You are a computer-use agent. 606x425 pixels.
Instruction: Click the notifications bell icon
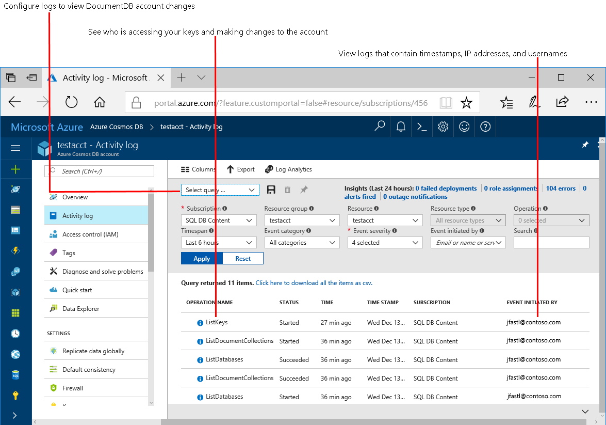tap(401, 127)
